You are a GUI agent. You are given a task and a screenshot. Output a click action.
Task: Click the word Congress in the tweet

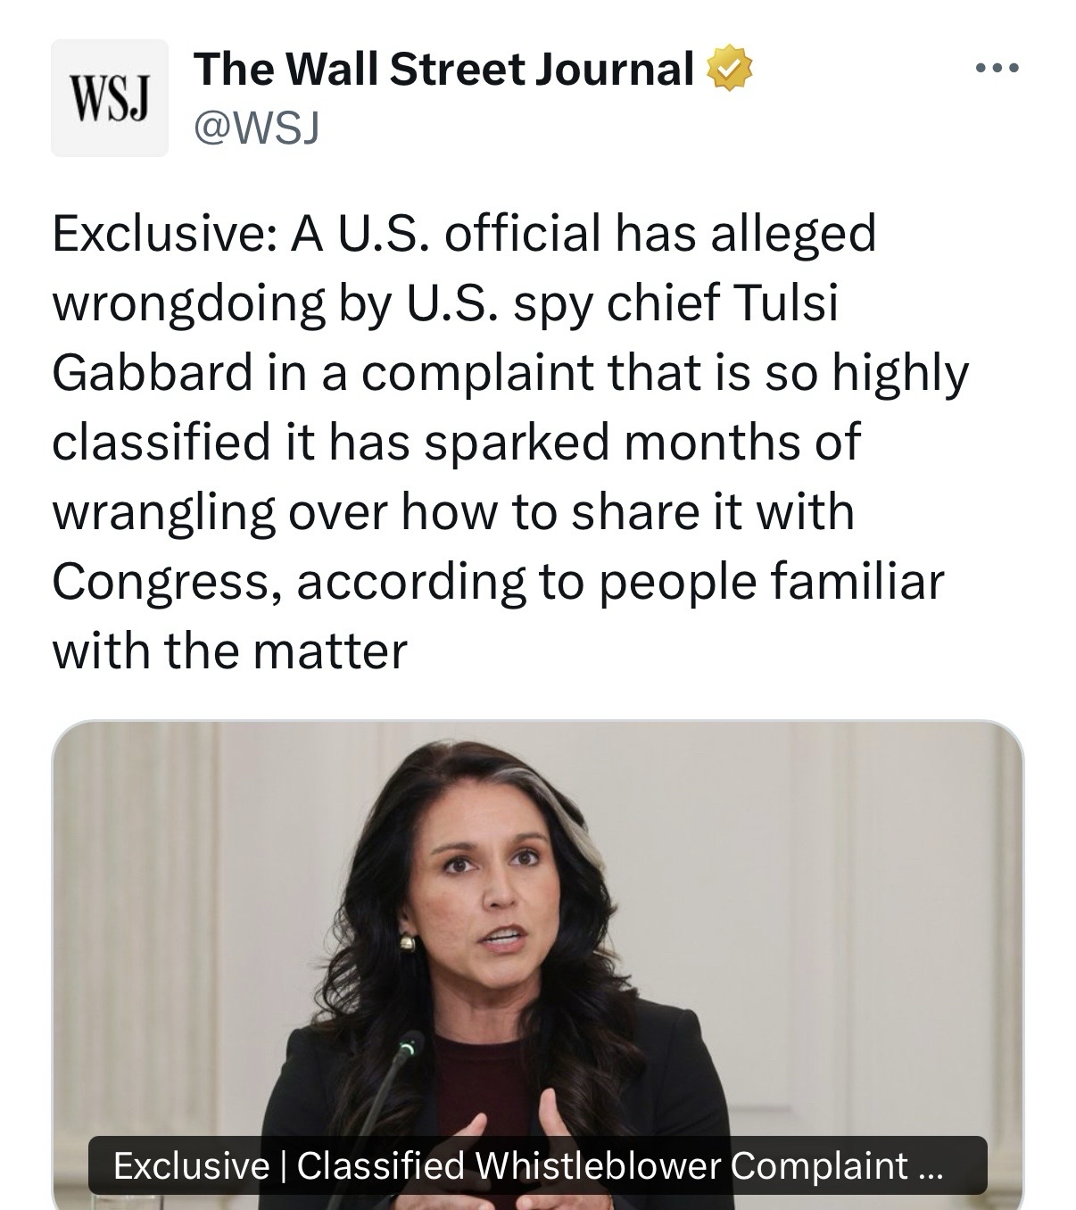(x=164, y=582)
